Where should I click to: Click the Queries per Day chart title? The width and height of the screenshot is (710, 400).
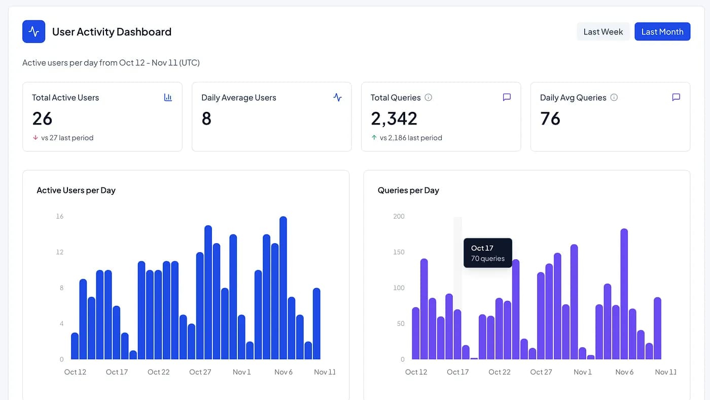point(408,190)
